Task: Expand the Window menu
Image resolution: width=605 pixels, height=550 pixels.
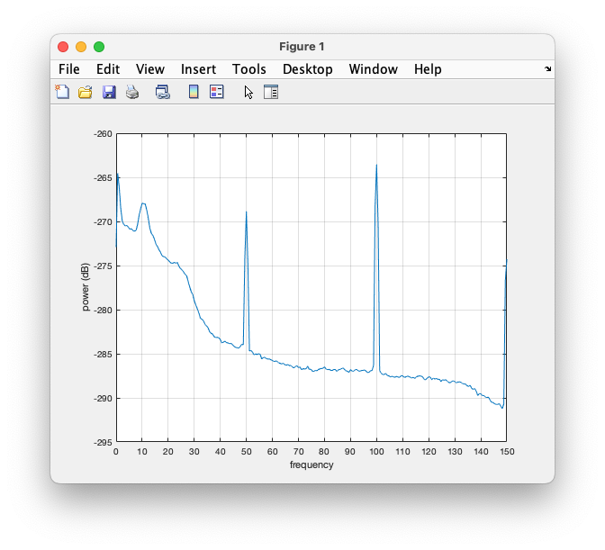Action: [x=373, y=69]
